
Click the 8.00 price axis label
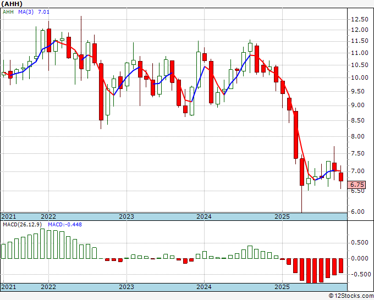click(358, 136)
